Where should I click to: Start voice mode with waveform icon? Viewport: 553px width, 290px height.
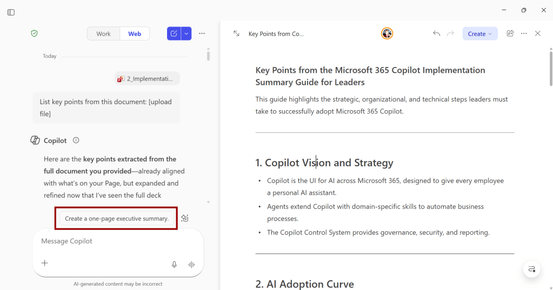(x=191, y=265)
